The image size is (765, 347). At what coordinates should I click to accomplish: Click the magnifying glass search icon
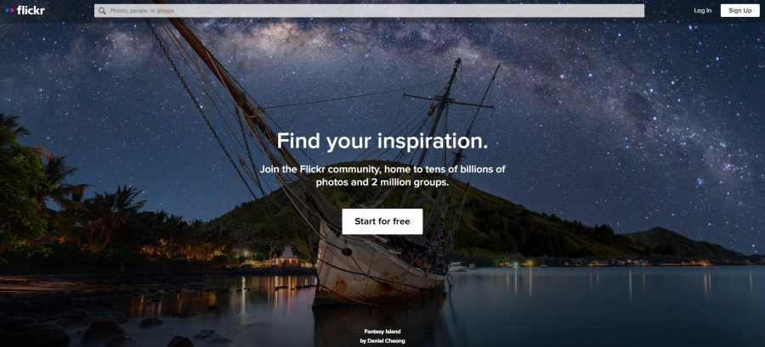click(102, 11)
